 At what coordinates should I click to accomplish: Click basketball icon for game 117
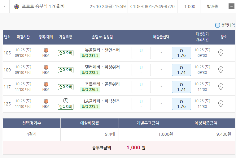pos(46,84)
